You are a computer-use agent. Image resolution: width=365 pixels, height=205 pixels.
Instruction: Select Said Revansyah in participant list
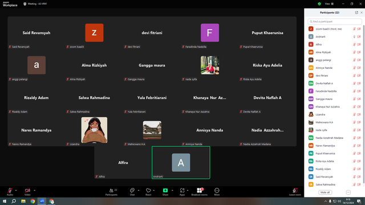pyautogui.click(x=335, y=177)
